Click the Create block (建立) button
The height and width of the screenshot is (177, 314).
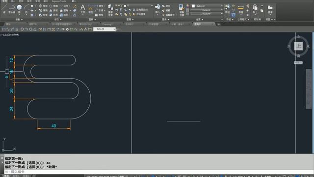pos(166,6)
